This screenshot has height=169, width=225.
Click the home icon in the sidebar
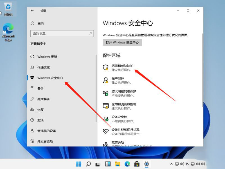pos(32,23)
